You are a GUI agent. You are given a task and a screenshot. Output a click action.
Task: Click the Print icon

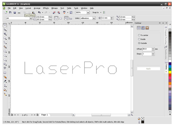click(x=19, y=13)
